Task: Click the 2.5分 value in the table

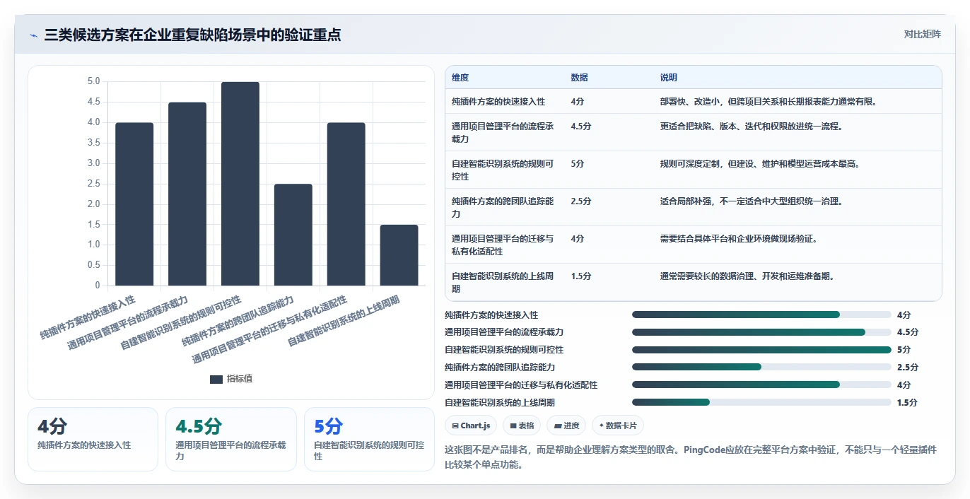Action: (x=581, y=201)
